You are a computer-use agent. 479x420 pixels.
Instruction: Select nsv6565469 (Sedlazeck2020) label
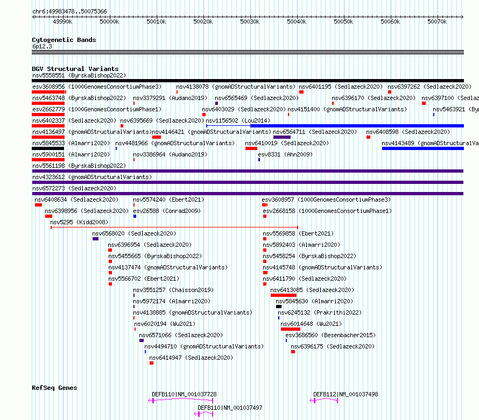point(257,98)
